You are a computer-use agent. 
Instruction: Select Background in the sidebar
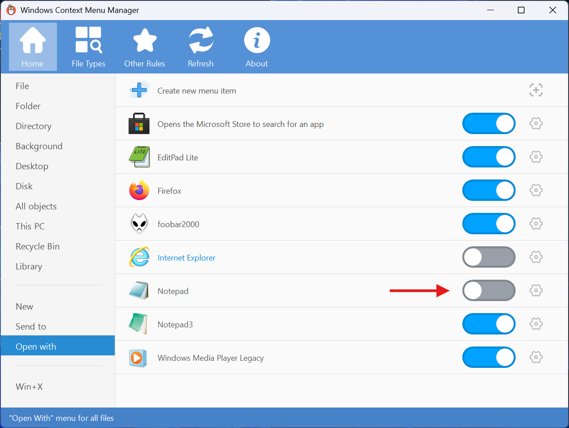(58, 146)
